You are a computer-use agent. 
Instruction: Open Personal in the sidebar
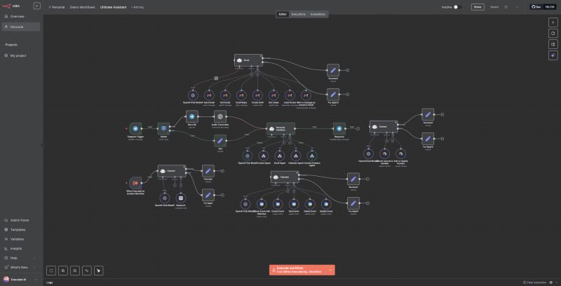21,27
